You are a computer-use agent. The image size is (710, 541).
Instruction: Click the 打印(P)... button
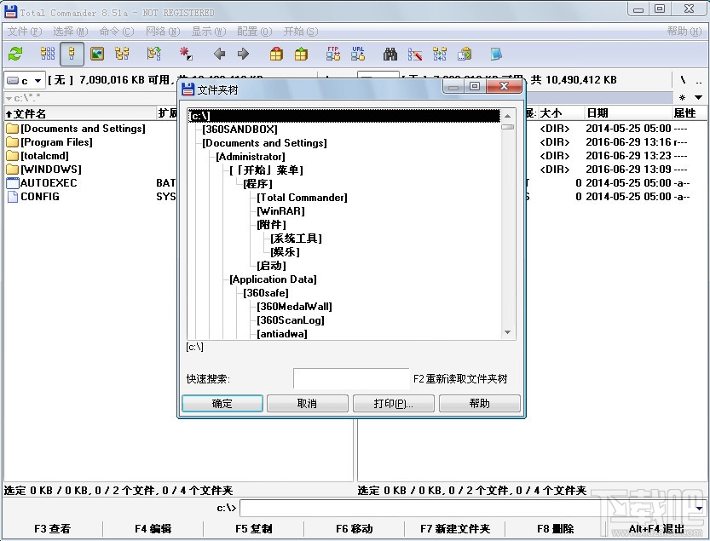pyautogui.click(x=394, y=403)
